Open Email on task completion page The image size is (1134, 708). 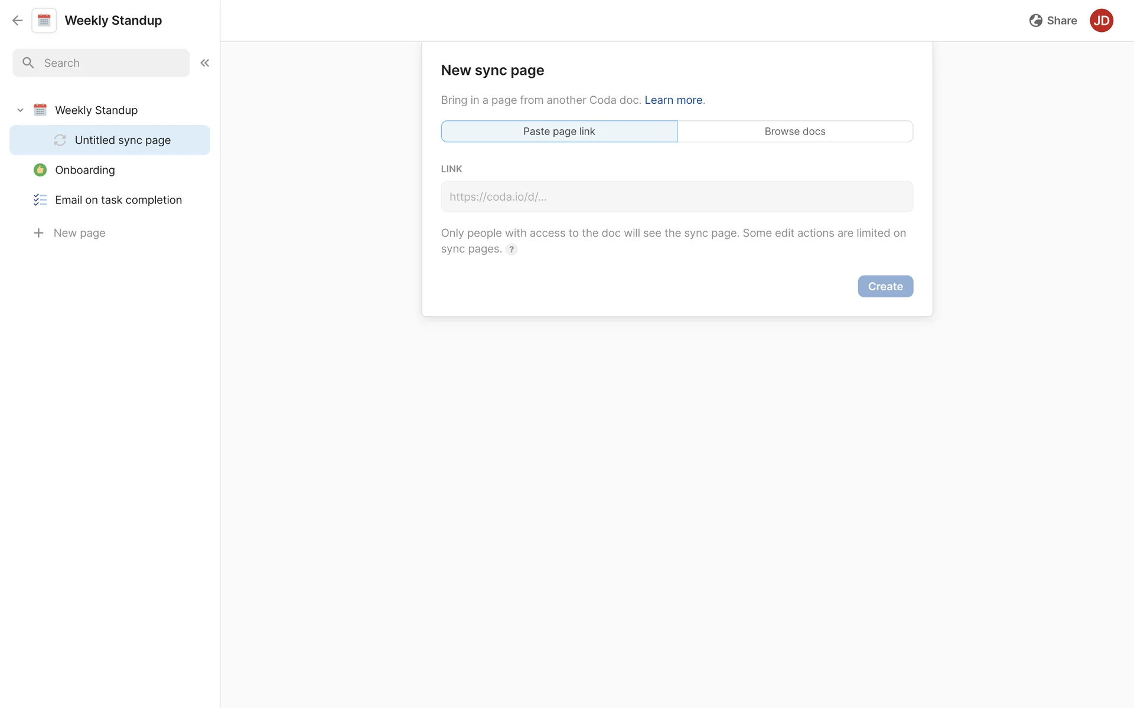tap(118, 200)
